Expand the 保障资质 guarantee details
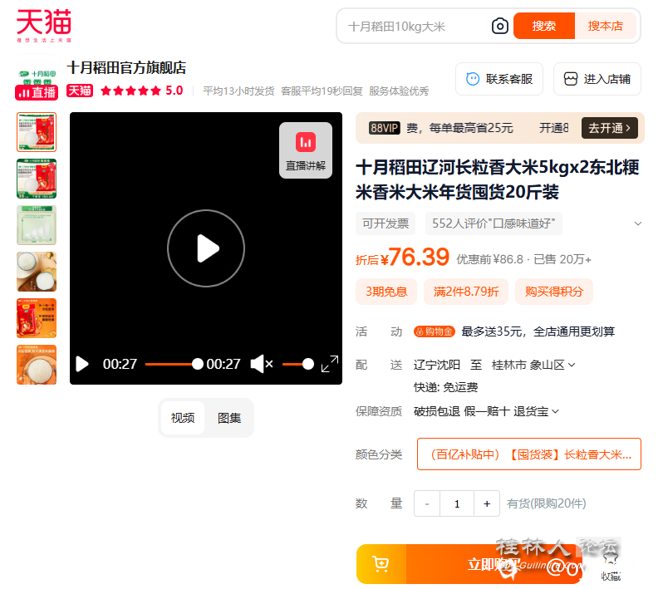This screenshot has height=589, width=663. 555,411
